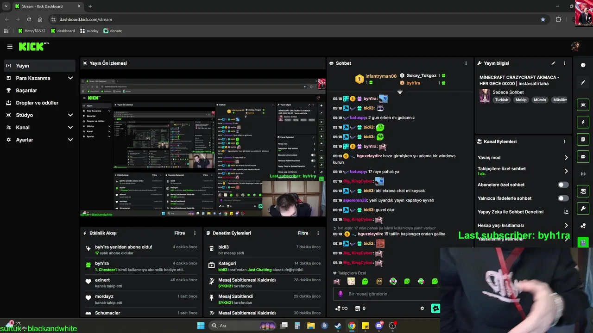This screenshot has height=333, width=593.
Task: Click teal emote button beside chat settings
Action: coord(435,308)
